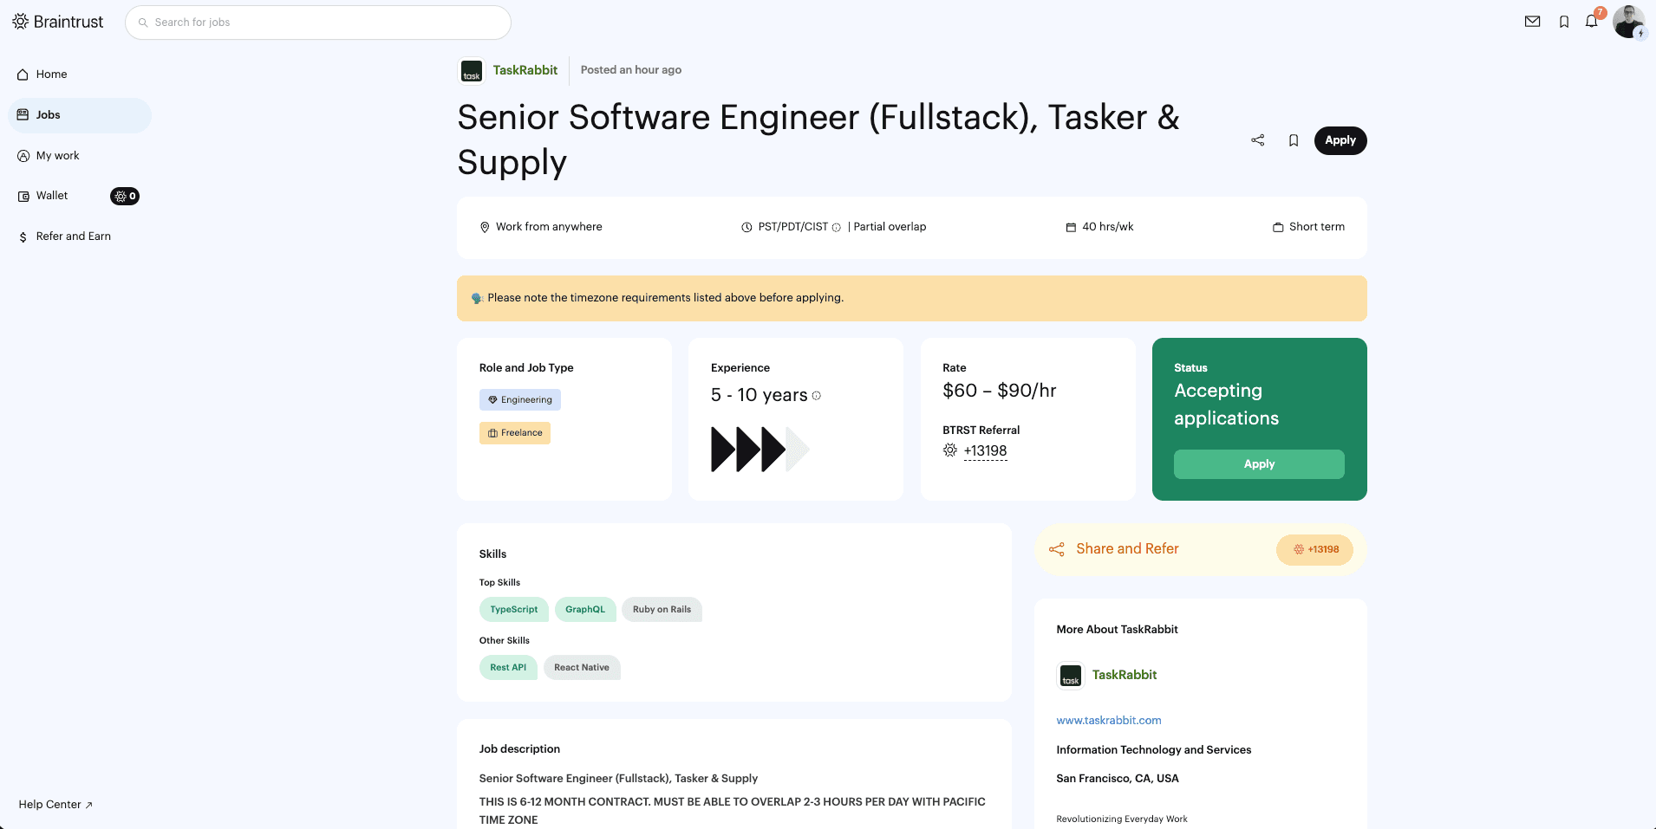Click experience info icon next to 5 - 10 years

[816, 396]
